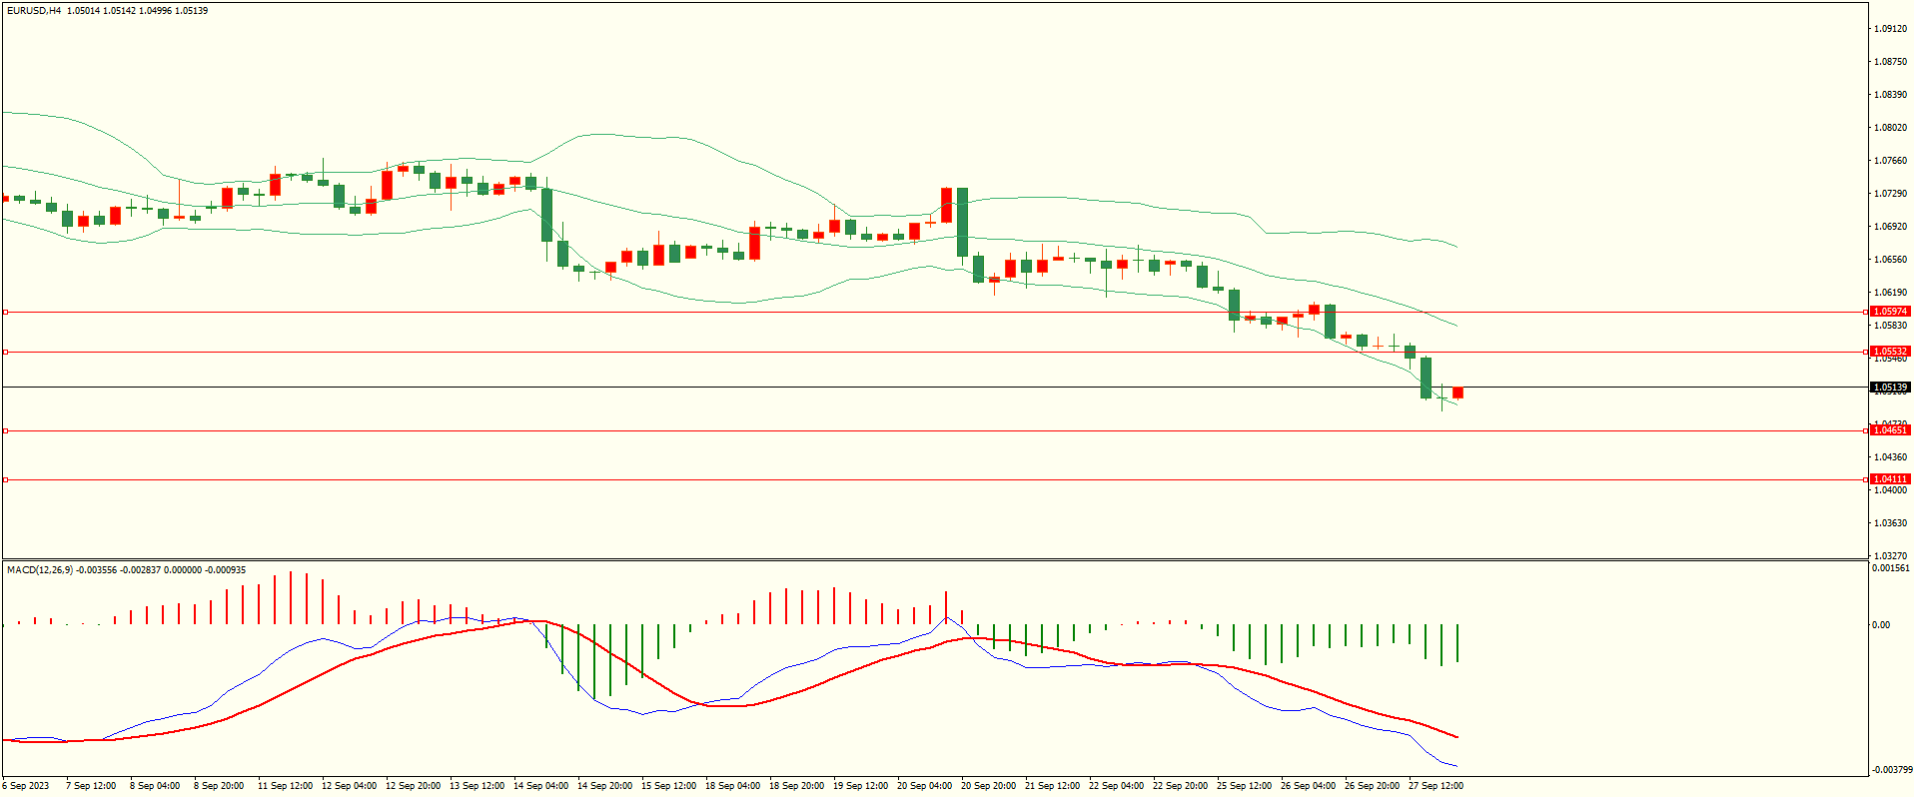Select the 20 Sep 20:00 time label

tap(988, 786)
